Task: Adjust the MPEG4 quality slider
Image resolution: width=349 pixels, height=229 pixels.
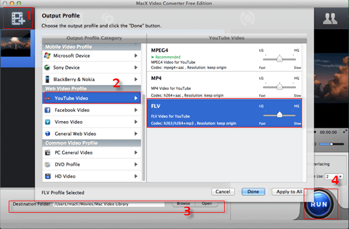Action: (279, 59)
